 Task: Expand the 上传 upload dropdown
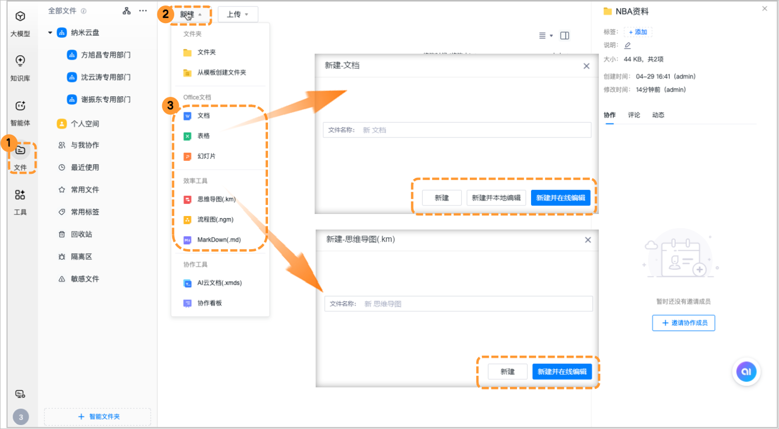point(237,15)
